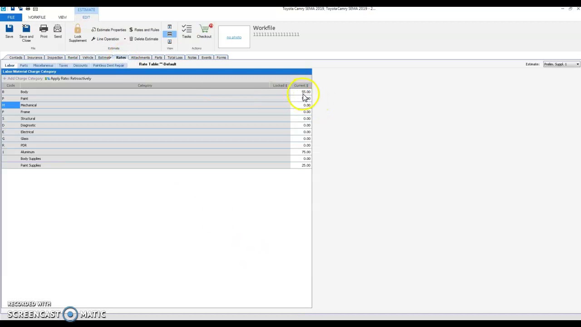Click quick-access send mail icon in title bar
This screenshot has height=327, width=581.
[x=35, y=9]
